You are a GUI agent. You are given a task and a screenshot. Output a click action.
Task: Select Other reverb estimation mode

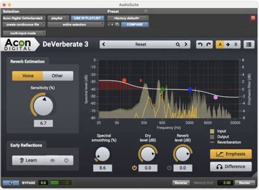pyautogui.click(x=58, y=76)
